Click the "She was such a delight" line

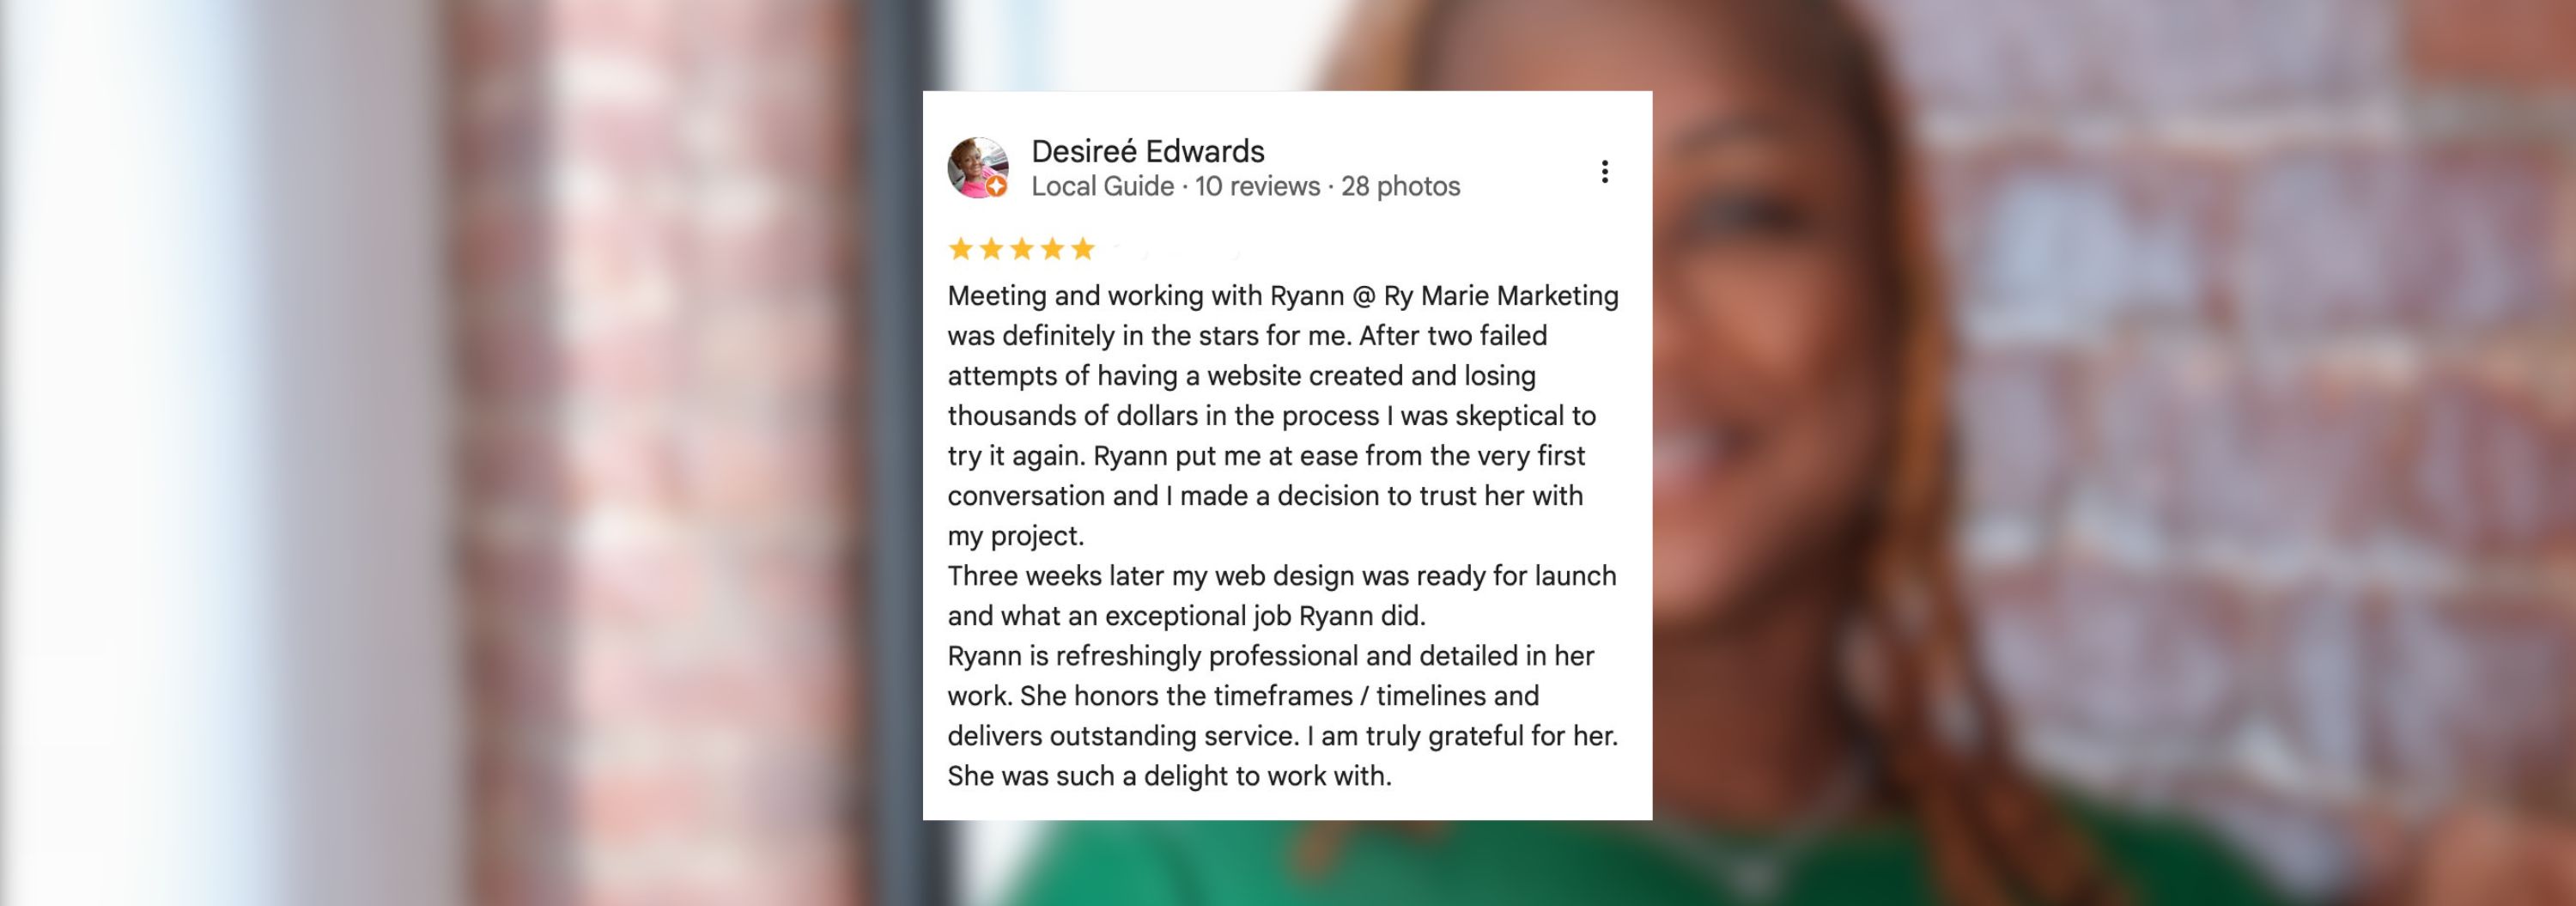click(1169, 776)
